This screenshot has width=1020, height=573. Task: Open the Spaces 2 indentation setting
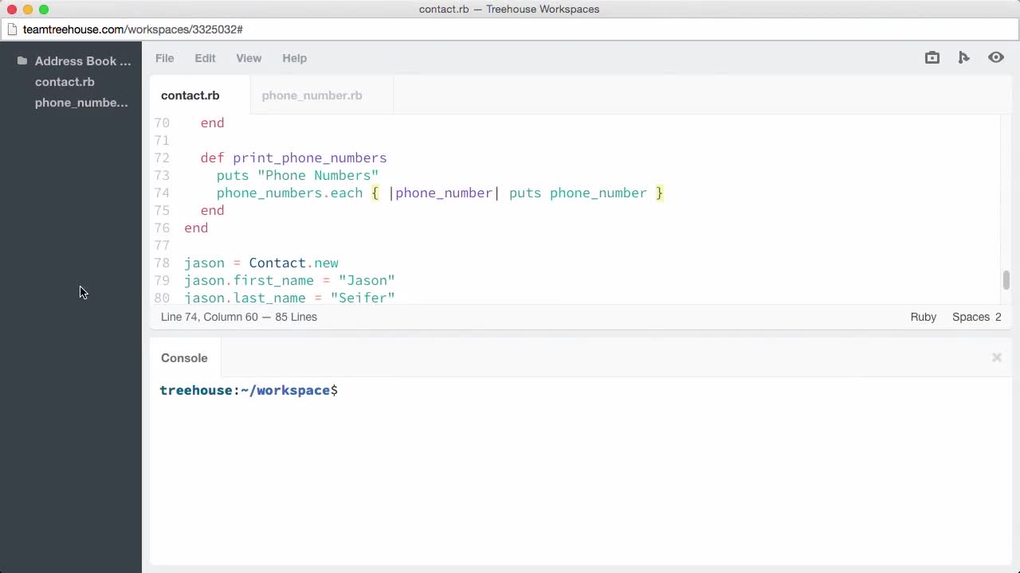pos(976,317)
